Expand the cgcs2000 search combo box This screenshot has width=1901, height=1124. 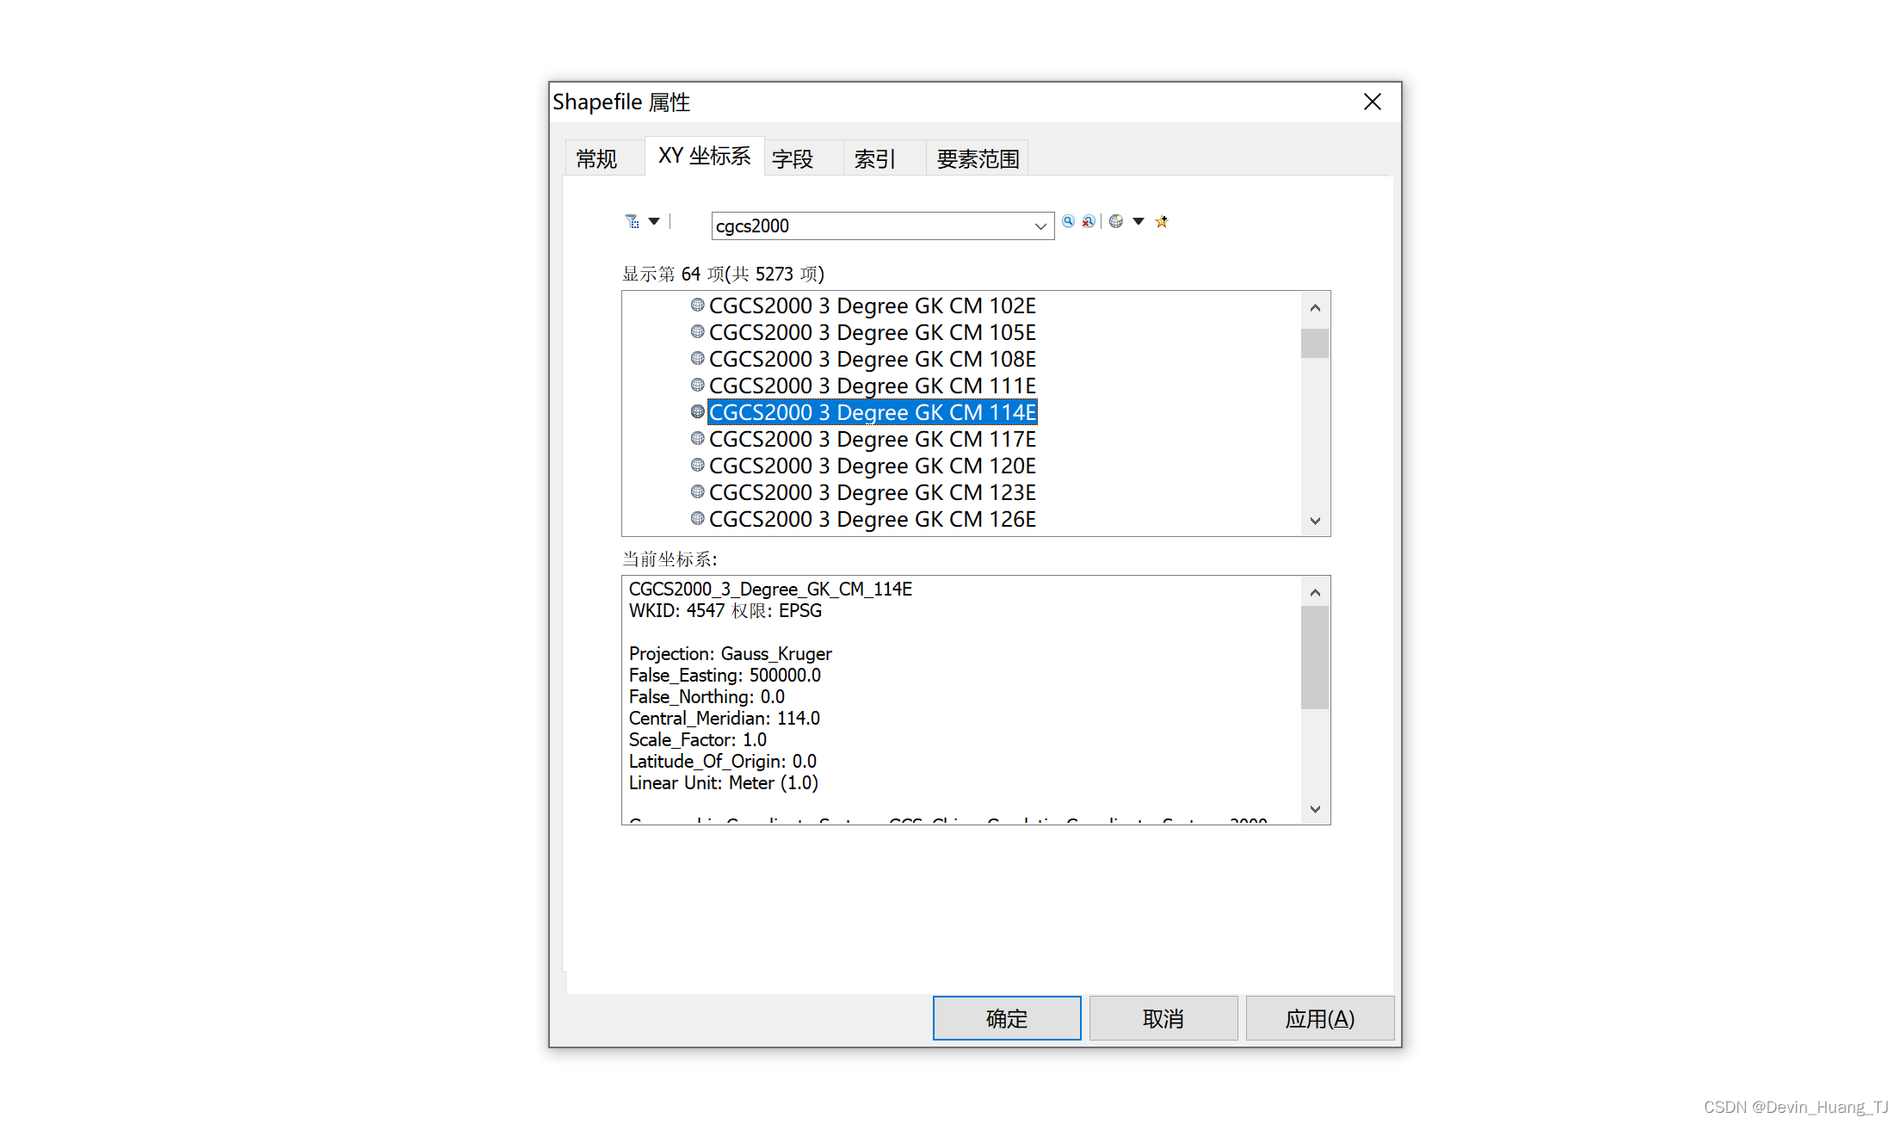point(1040,226)
